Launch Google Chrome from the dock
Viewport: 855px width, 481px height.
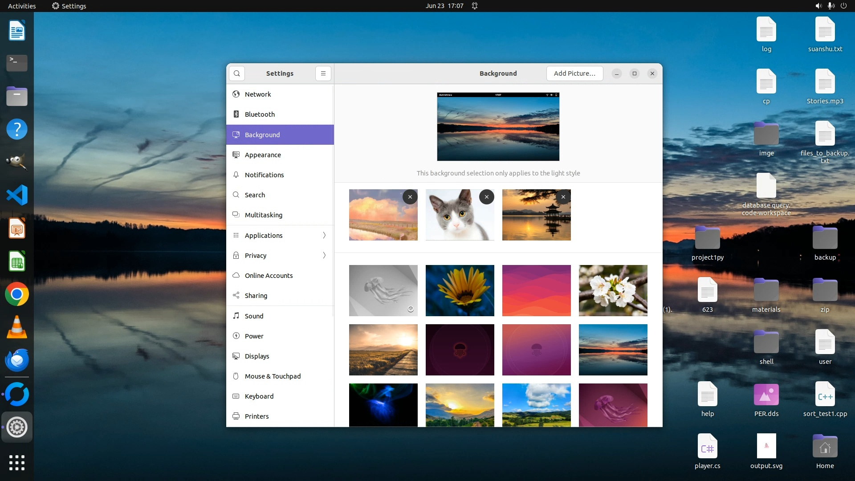click(17, 294)
